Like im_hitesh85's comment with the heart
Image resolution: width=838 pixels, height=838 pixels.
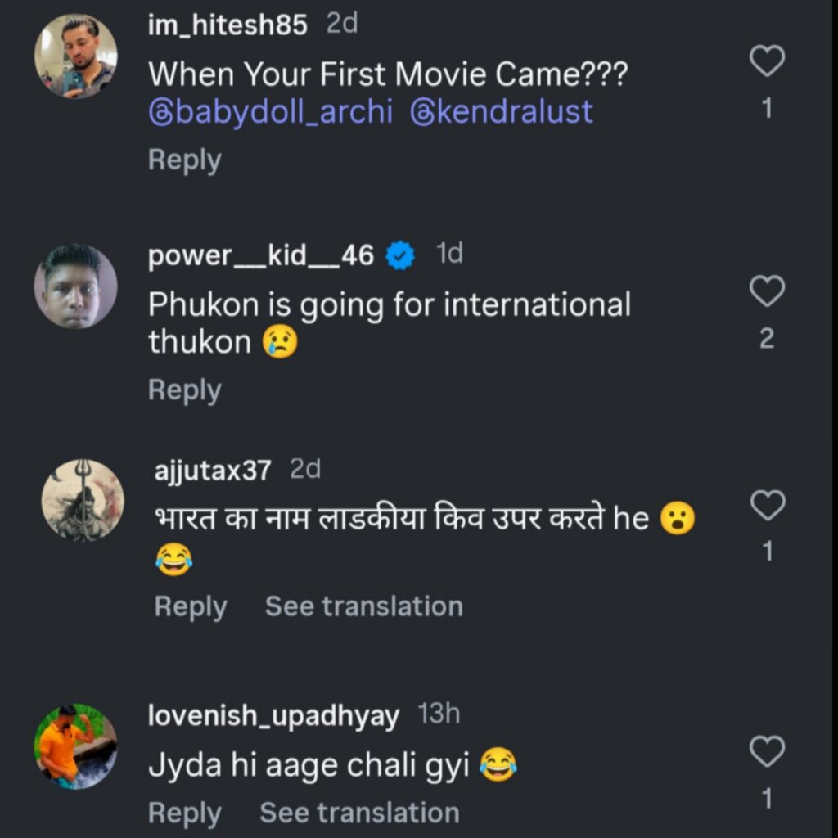pos(767,62)
